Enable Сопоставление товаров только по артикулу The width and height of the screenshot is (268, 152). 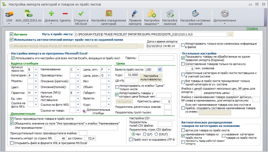pos(183,64)
